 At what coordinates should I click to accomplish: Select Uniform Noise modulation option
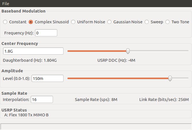pyautogui.click(x=73, y=22)
